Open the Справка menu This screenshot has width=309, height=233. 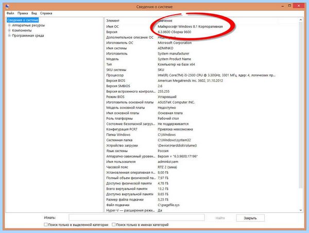click(x=46, y=13)
